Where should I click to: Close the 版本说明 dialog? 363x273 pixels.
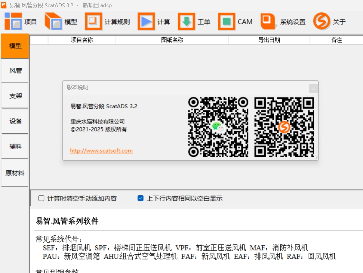click(x=313, y=88)
